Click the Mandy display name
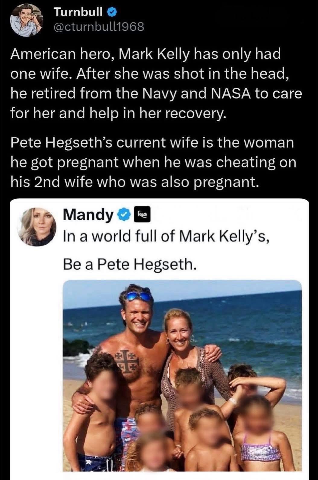318x480 pixels. pyautogui.click(x=87, y=215)
